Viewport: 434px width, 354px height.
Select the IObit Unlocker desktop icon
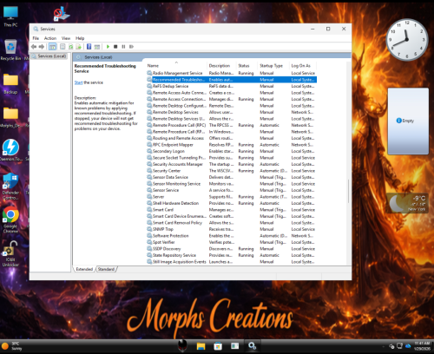point(10,254)
